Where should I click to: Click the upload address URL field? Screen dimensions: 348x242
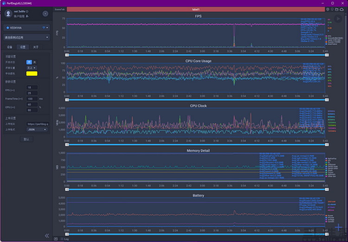(x=38, y=124)
